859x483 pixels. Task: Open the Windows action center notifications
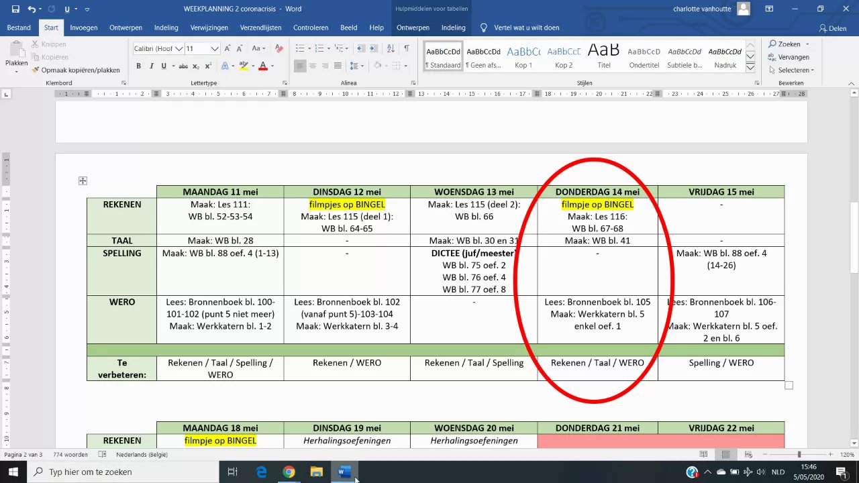click(x=842, y=472)
